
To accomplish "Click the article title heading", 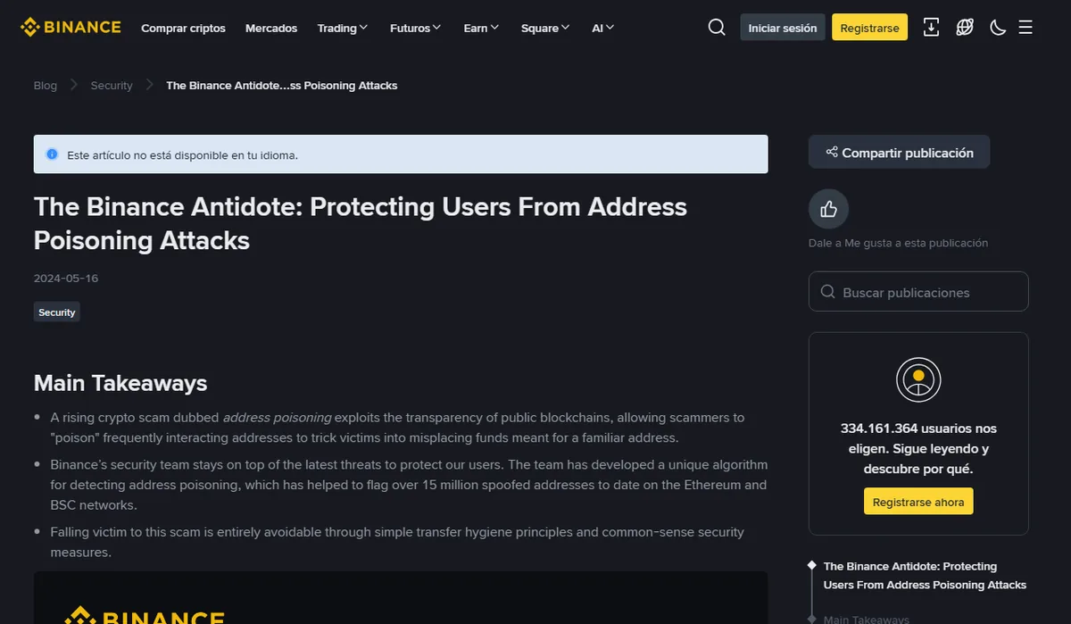I will [361, 223].
